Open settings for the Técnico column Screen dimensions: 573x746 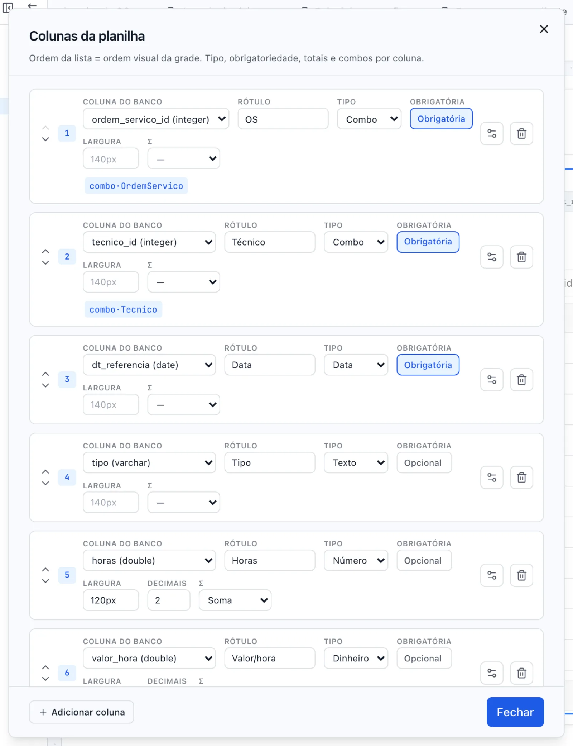pyautogui.click(x=492, y=257)
